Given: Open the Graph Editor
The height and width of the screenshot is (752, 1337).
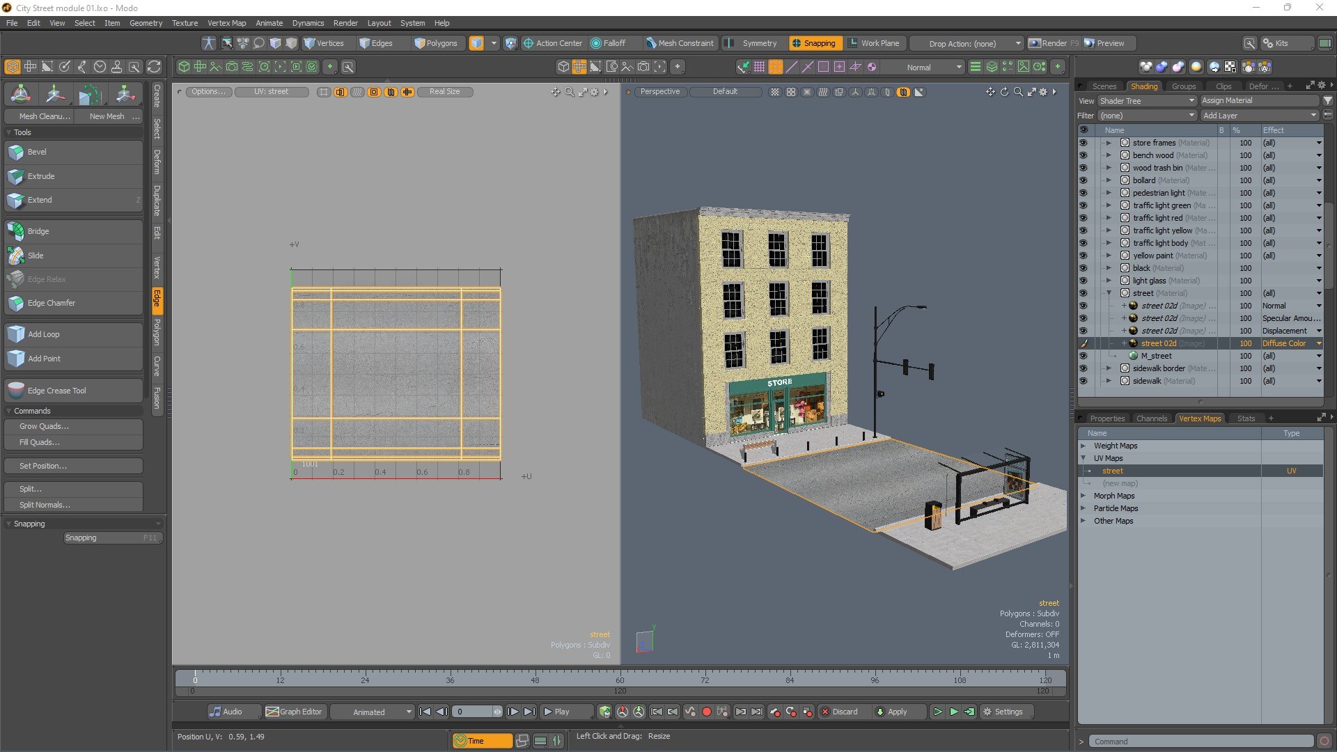Looking at the screenshot, I should 294,712.
